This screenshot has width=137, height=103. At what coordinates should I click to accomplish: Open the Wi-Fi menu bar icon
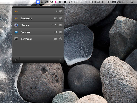pyautogui.click(x=108, y=2)
